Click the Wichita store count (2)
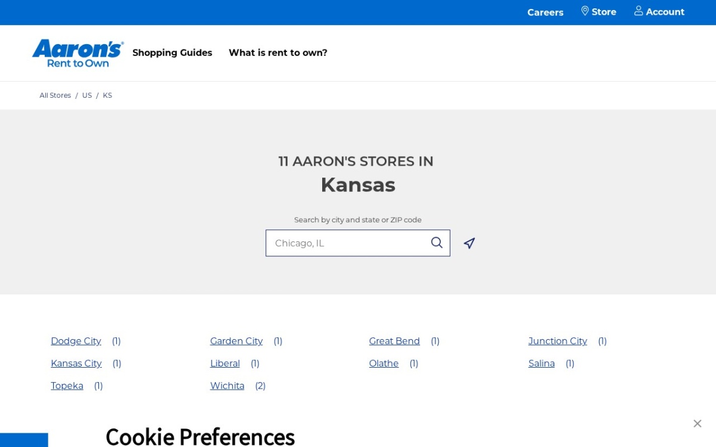The width and height of the screenshot is (716, 447). coord(260,386)
